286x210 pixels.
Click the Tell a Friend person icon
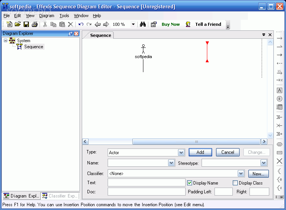(188, 24)
